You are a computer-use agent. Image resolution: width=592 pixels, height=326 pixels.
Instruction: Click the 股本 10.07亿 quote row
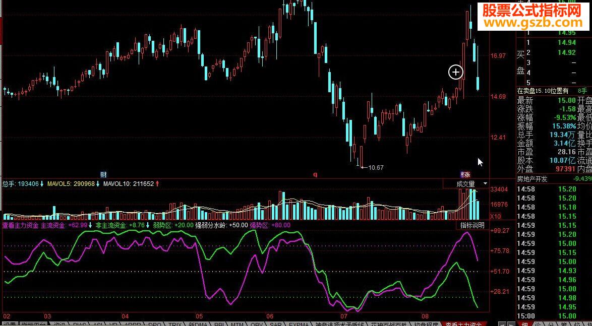pos(547,160)
